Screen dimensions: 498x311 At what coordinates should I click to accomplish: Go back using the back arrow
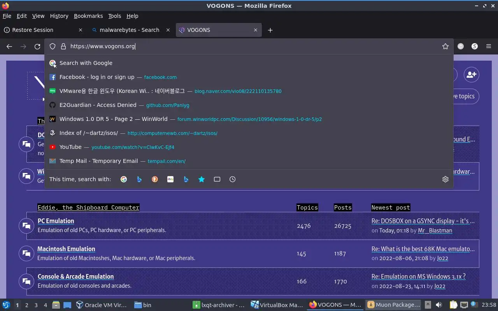9,46
